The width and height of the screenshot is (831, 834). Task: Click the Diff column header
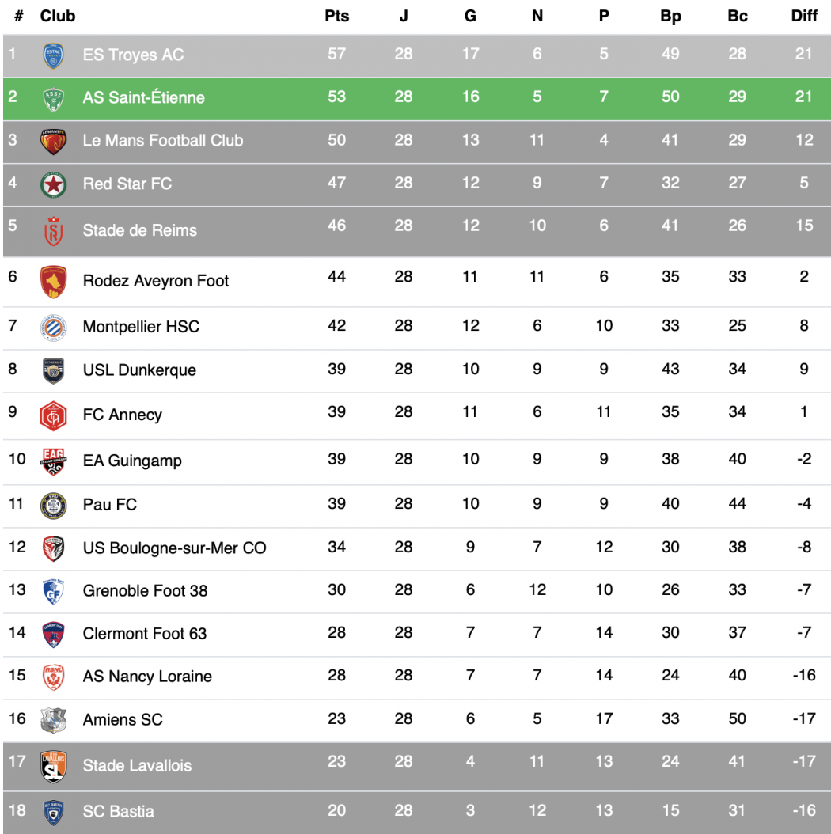coord(804,16)
